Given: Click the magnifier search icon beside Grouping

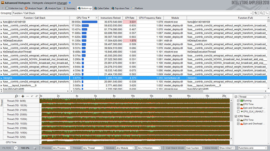Looking at the screenshot, I should [261, 13].
